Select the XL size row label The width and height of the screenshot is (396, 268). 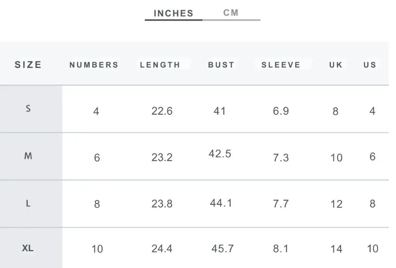(x=28, y=248)
